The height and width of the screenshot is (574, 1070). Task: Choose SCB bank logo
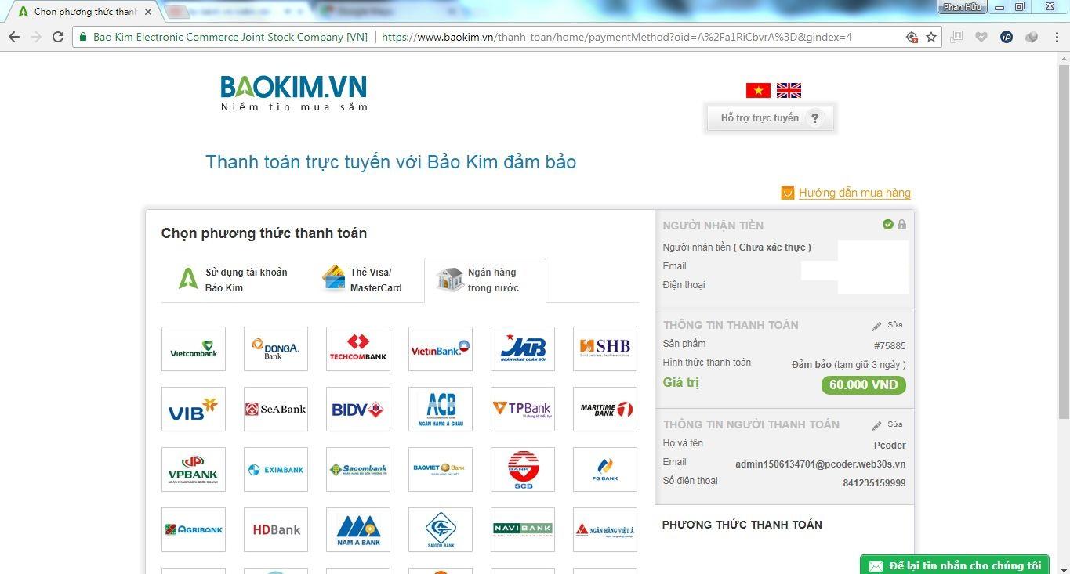[523, 469]
